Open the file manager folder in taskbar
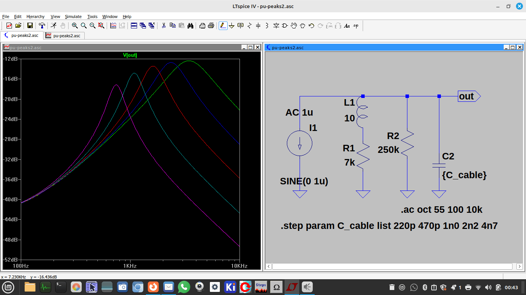This screenshot has width=526, height=295. pyautogui.click(x=30, y=287)
